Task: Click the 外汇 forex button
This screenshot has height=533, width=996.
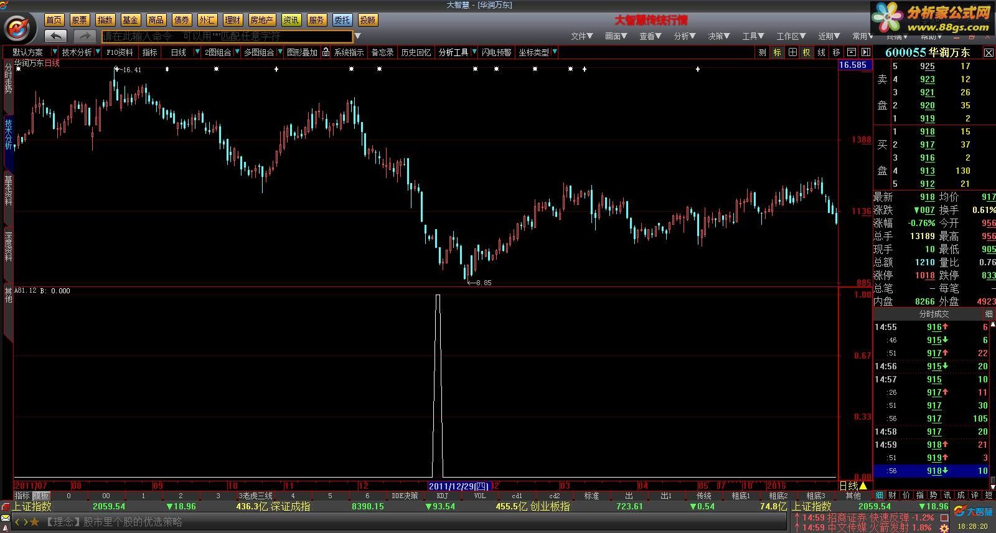Action: [x=207, y=20]
